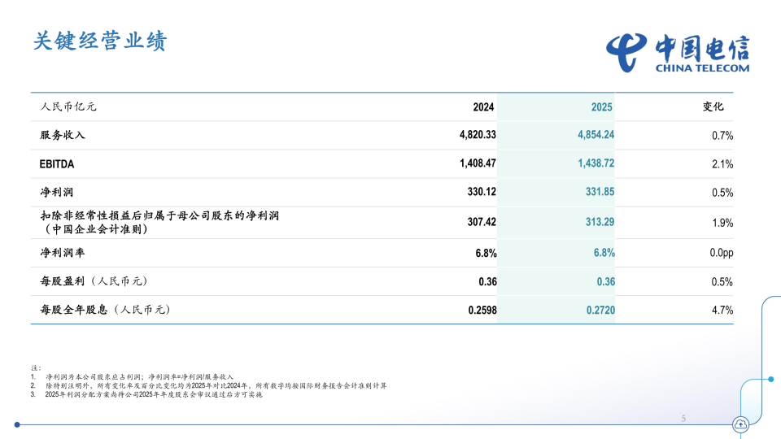Image resolution: width=781 pixels, height=439 pixels.
Task: Click the 2024 column header
Action: (x=483, y=107)
